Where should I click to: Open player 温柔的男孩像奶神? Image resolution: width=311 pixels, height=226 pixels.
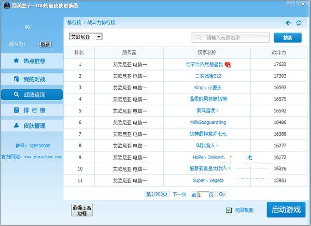point(208,99)
